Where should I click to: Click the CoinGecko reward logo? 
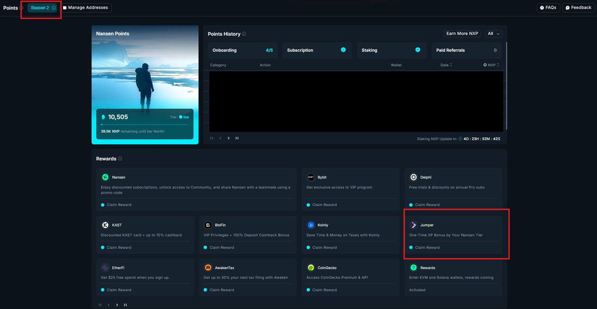click(x=311, y=268)
